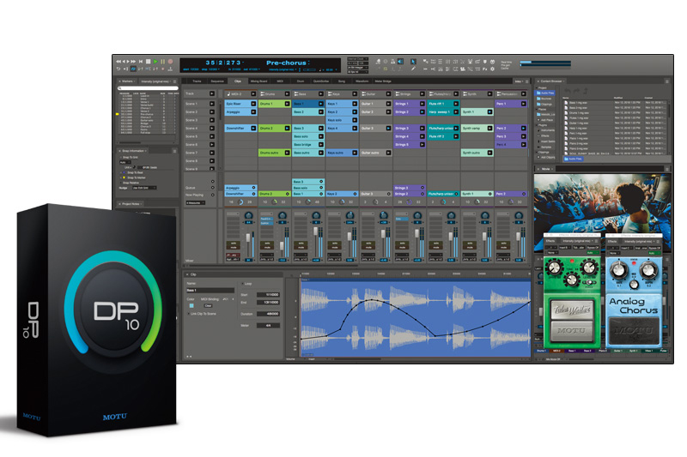Toggle the Link Clip To Scene checkbox
Image resolution: width=687 pixels, height=457 pixels.
(x=189, y=314)
